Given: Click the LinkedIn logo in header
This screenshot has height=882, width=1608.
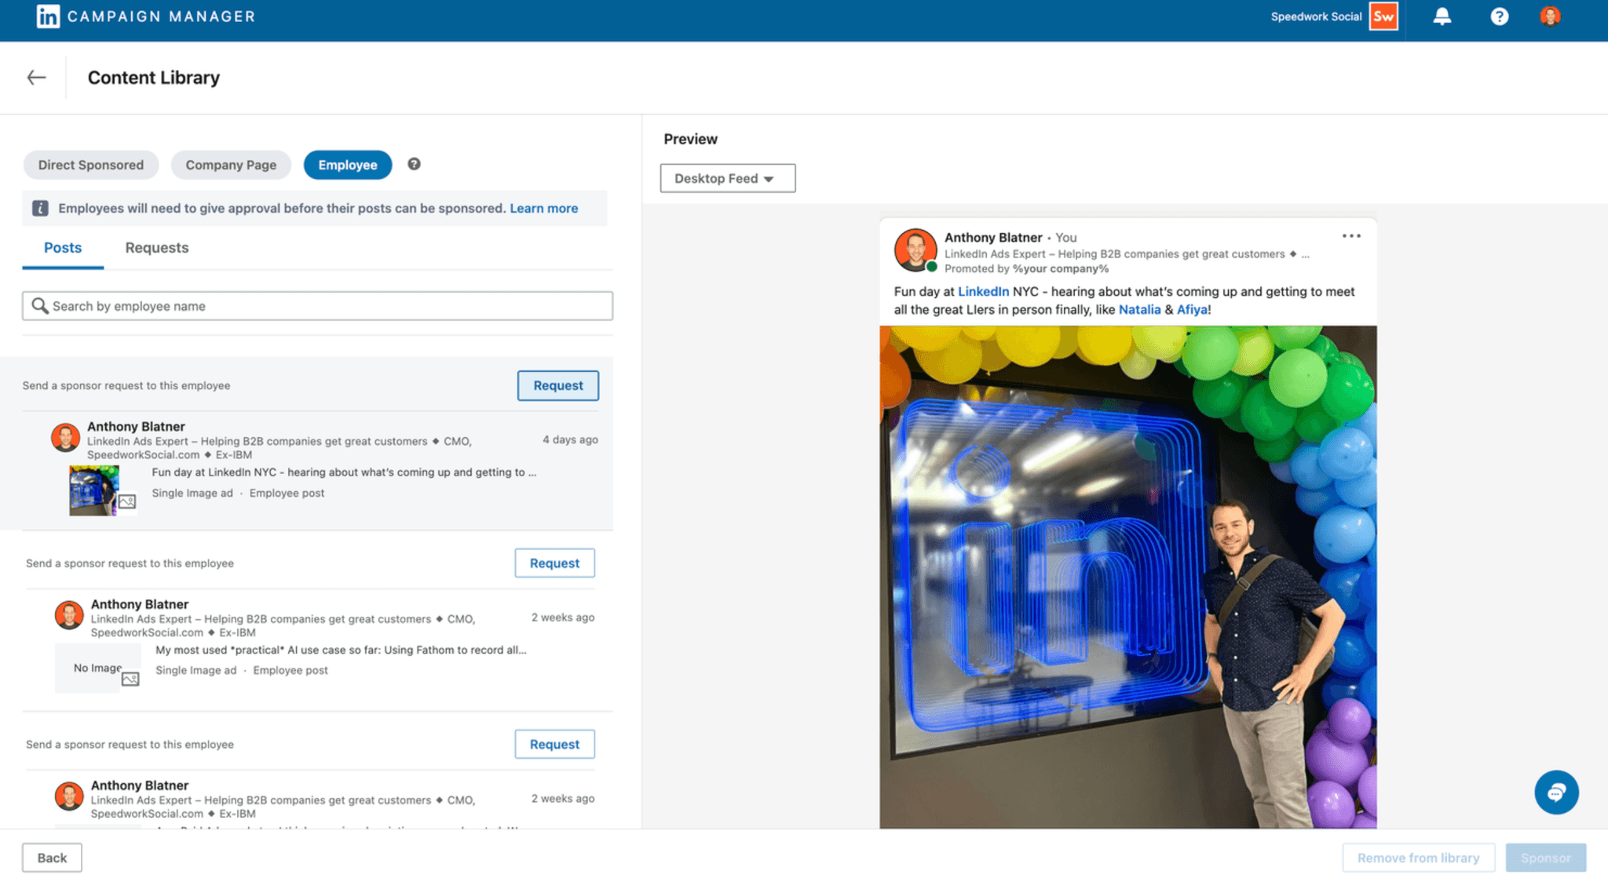Looking at the screenshot, I should point(48,16).
